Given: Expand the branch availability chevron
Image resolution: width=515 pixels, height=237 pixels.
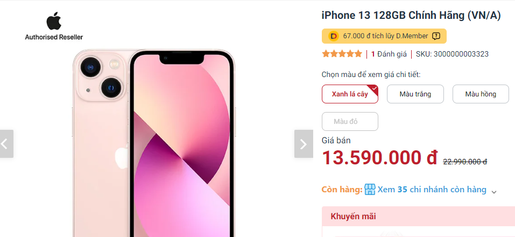Looking at the screenshot, I should tap(493, 192).
